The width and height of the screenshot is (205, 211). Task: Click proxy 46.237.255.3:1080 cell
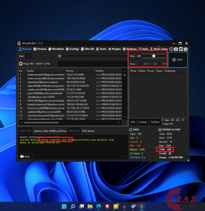coord(76,112)
